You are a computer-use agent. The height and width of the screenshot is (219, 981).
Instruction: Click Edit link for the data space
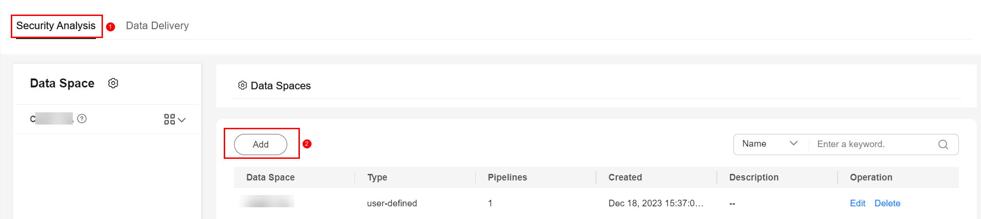pos(857,203)
